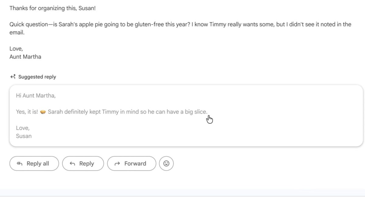Click the "Susan" signature in suggested reply

tap(24, 136)
